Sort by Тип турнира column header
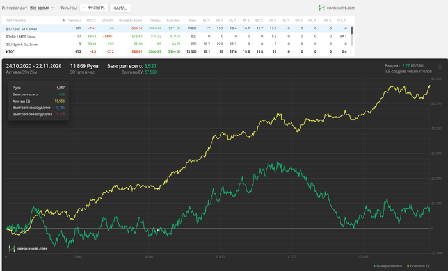 tap(16, 21)
